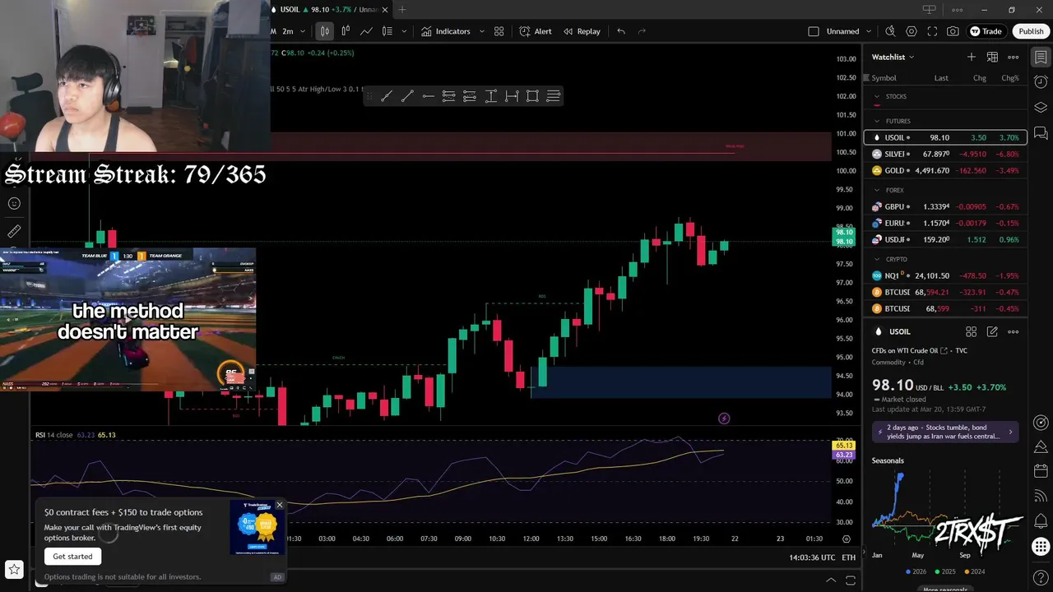
Task: Select the USOIL browser tab
Action: [329, 10]
